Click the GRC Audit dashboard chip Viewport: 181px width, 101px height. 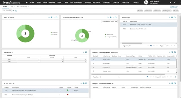coord(140,11)
